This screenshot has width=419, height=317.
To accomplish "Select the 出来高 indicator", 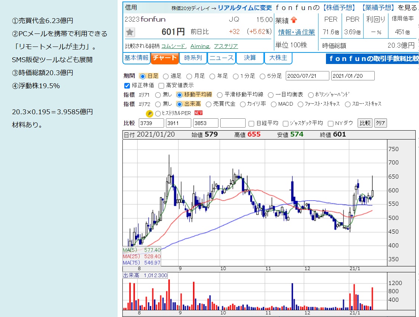I will [180, 104].
